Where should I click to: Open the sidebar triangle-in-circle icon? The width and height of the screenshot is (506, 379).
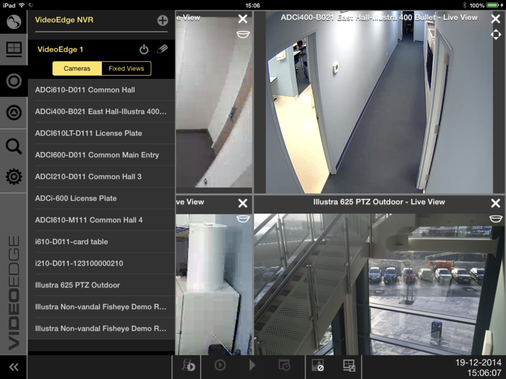click(x=14, y=113)
